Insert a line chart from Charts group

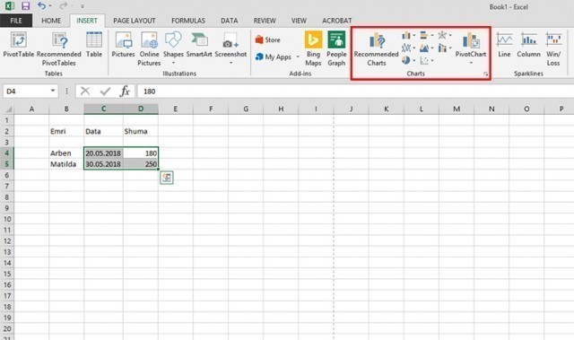pos(406,48)
